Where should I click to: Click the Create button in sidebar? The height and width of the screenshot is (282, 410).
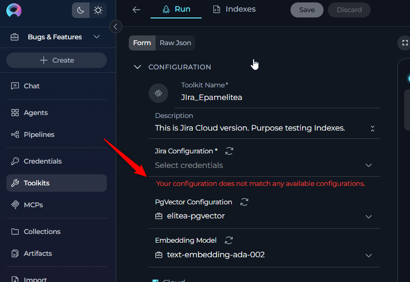point(56,60)
